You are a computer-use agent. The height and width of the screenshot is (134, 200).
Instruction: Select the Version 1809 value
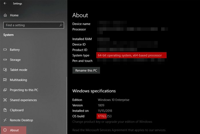(x=101, y=105)
